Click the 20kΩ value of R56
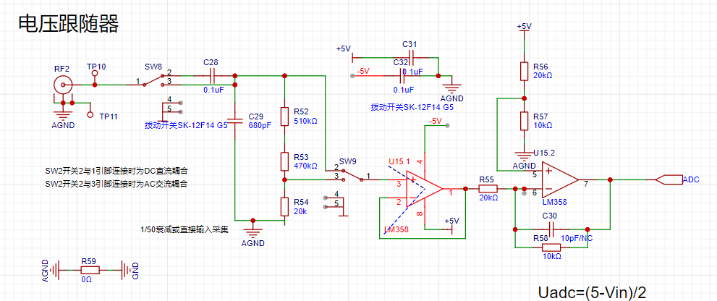This screenshot has height=301, width=717. click(x=543, y=75)
